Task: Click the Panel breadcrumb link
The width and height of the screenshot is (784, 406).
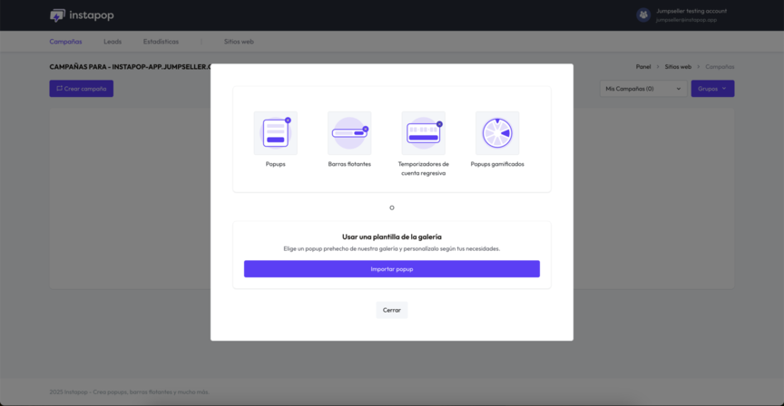Action: pyautogui.click(x=643, y=66)
